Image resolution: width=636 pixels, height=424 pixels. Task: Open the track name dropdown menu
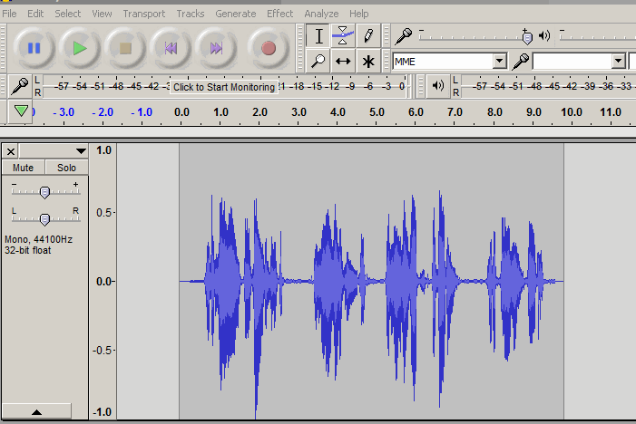(x=54, y=151)
